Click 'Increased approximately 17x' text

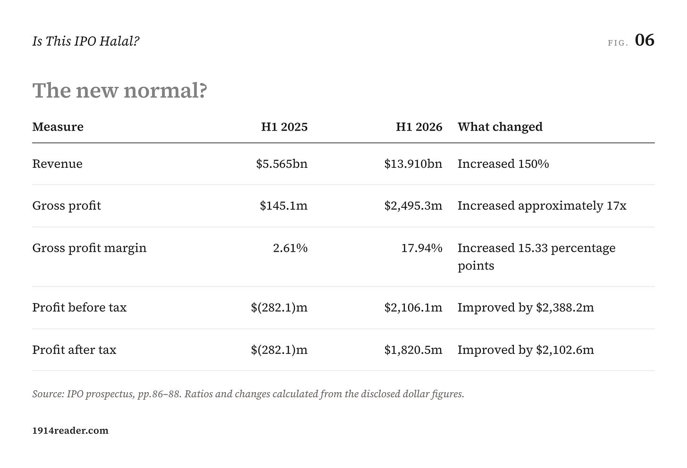[542, 205]
